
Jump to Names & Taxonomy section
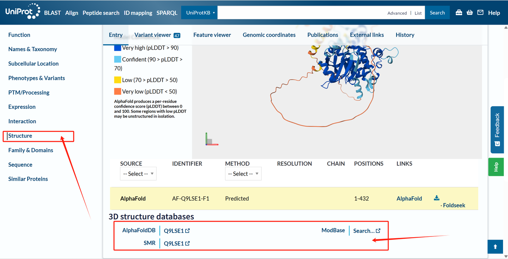33,49
